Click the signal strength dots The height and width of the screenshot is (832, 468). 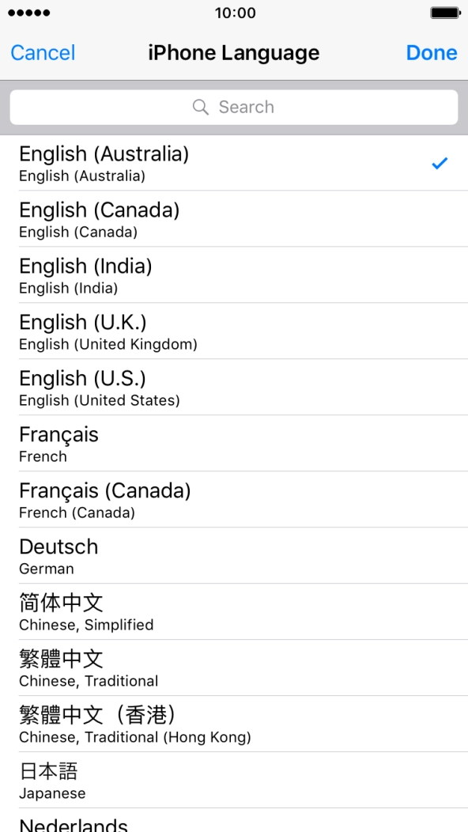click(x=27, y=12)
